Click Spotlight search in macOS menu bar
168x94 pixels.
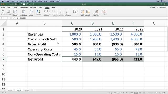[x=158, y=1]
